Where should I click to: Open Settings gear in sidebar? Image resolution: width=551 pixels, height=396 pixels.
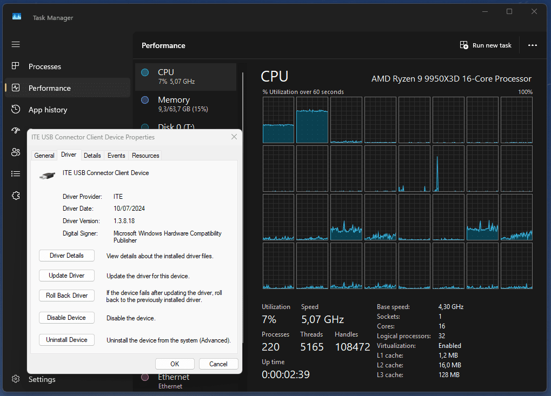pyautogui.click(x=16, y=379)
